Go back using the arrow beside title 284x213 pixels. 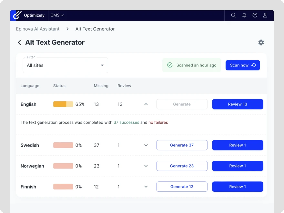pyautogui.click(x=19, y=43)
